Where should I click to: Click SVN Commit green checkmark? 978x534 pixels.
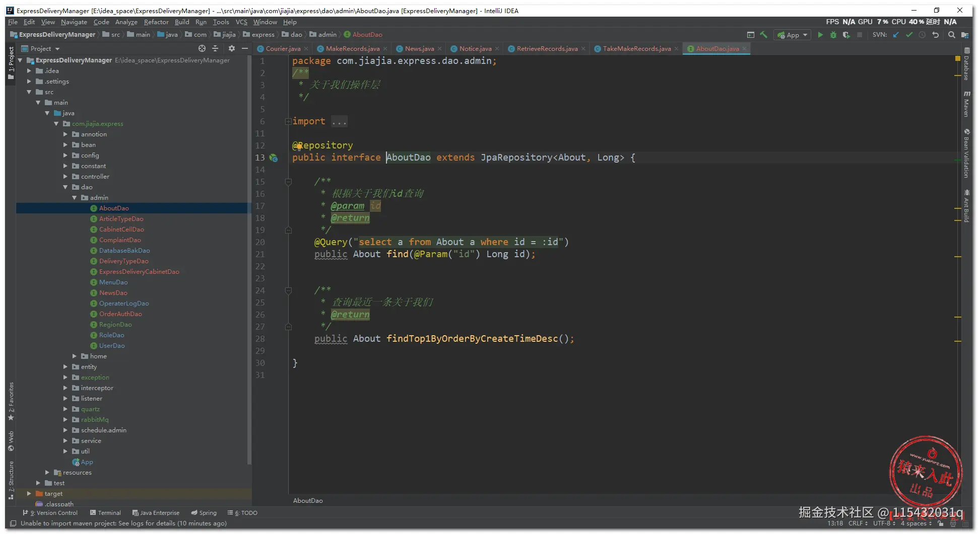tap(909, 35)
